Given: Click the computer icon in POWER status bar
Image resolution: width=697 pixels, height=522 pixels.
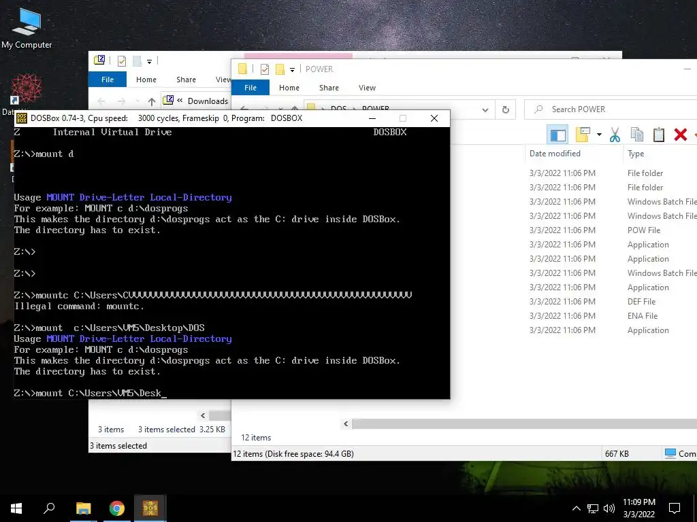Looking at the screenshot, I should pyautogui.click(x=670, y=453).
